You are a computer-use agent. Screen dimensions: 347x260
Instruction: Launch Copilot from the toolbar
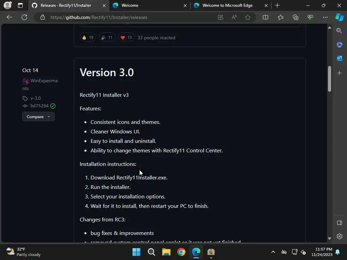click(x=339, y=17)
